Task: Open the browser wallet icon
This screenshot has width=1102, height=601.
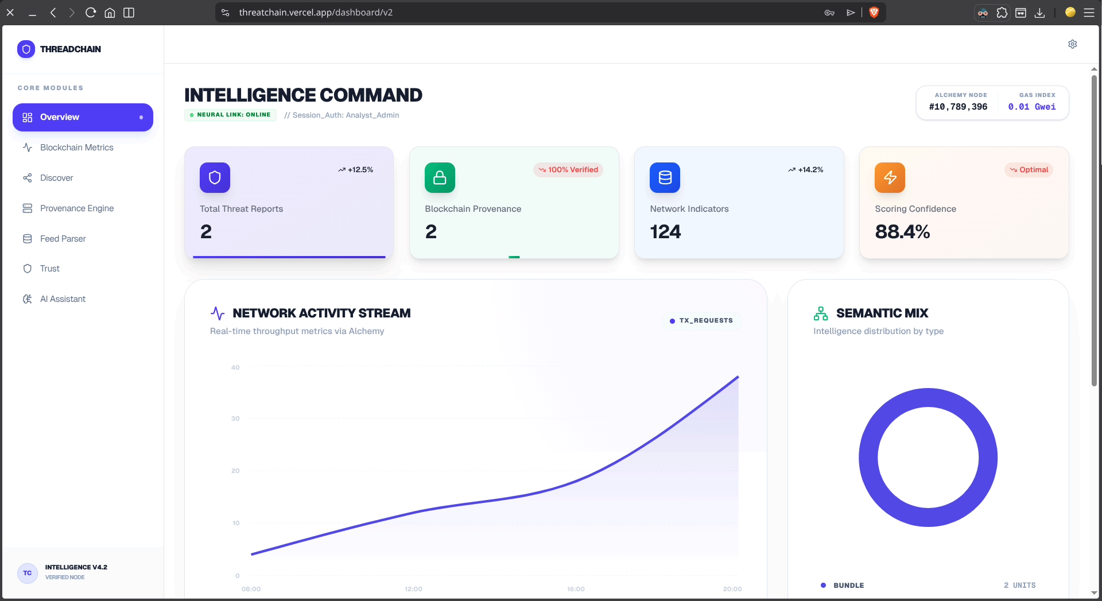Action: coord(1021,13)
